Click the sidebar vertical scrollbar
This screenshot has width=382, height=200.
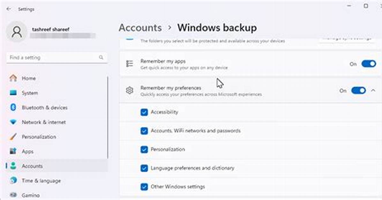[108, 117]
